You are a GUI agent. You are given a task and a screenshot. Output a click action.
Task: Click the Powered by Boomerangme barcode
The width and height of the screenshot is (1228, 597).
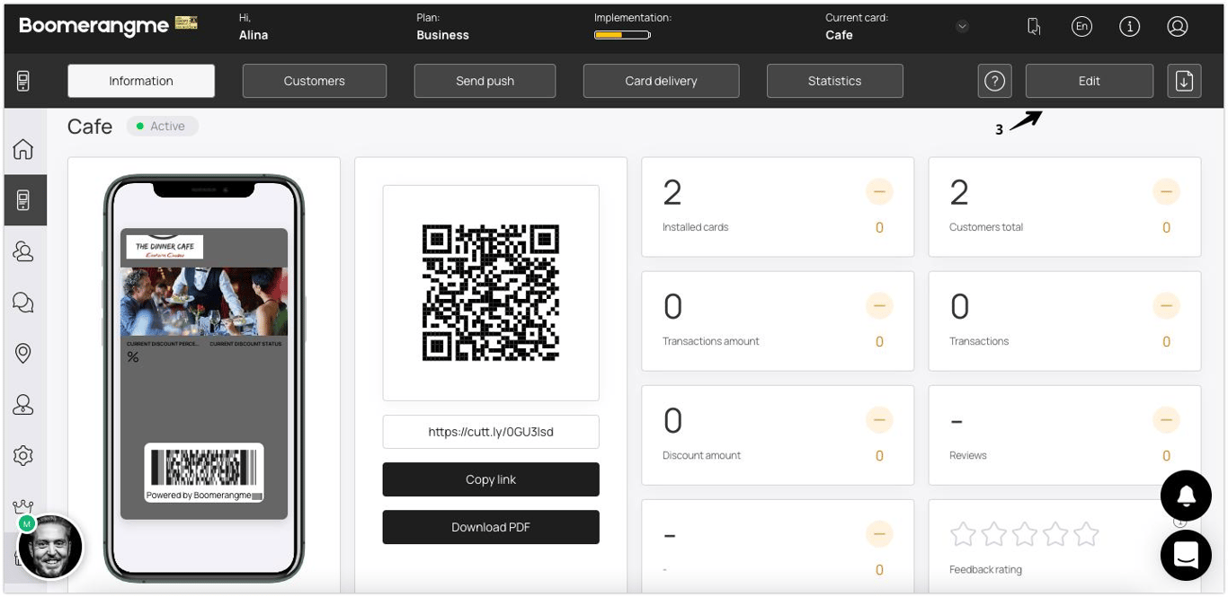tap(204, 472)
